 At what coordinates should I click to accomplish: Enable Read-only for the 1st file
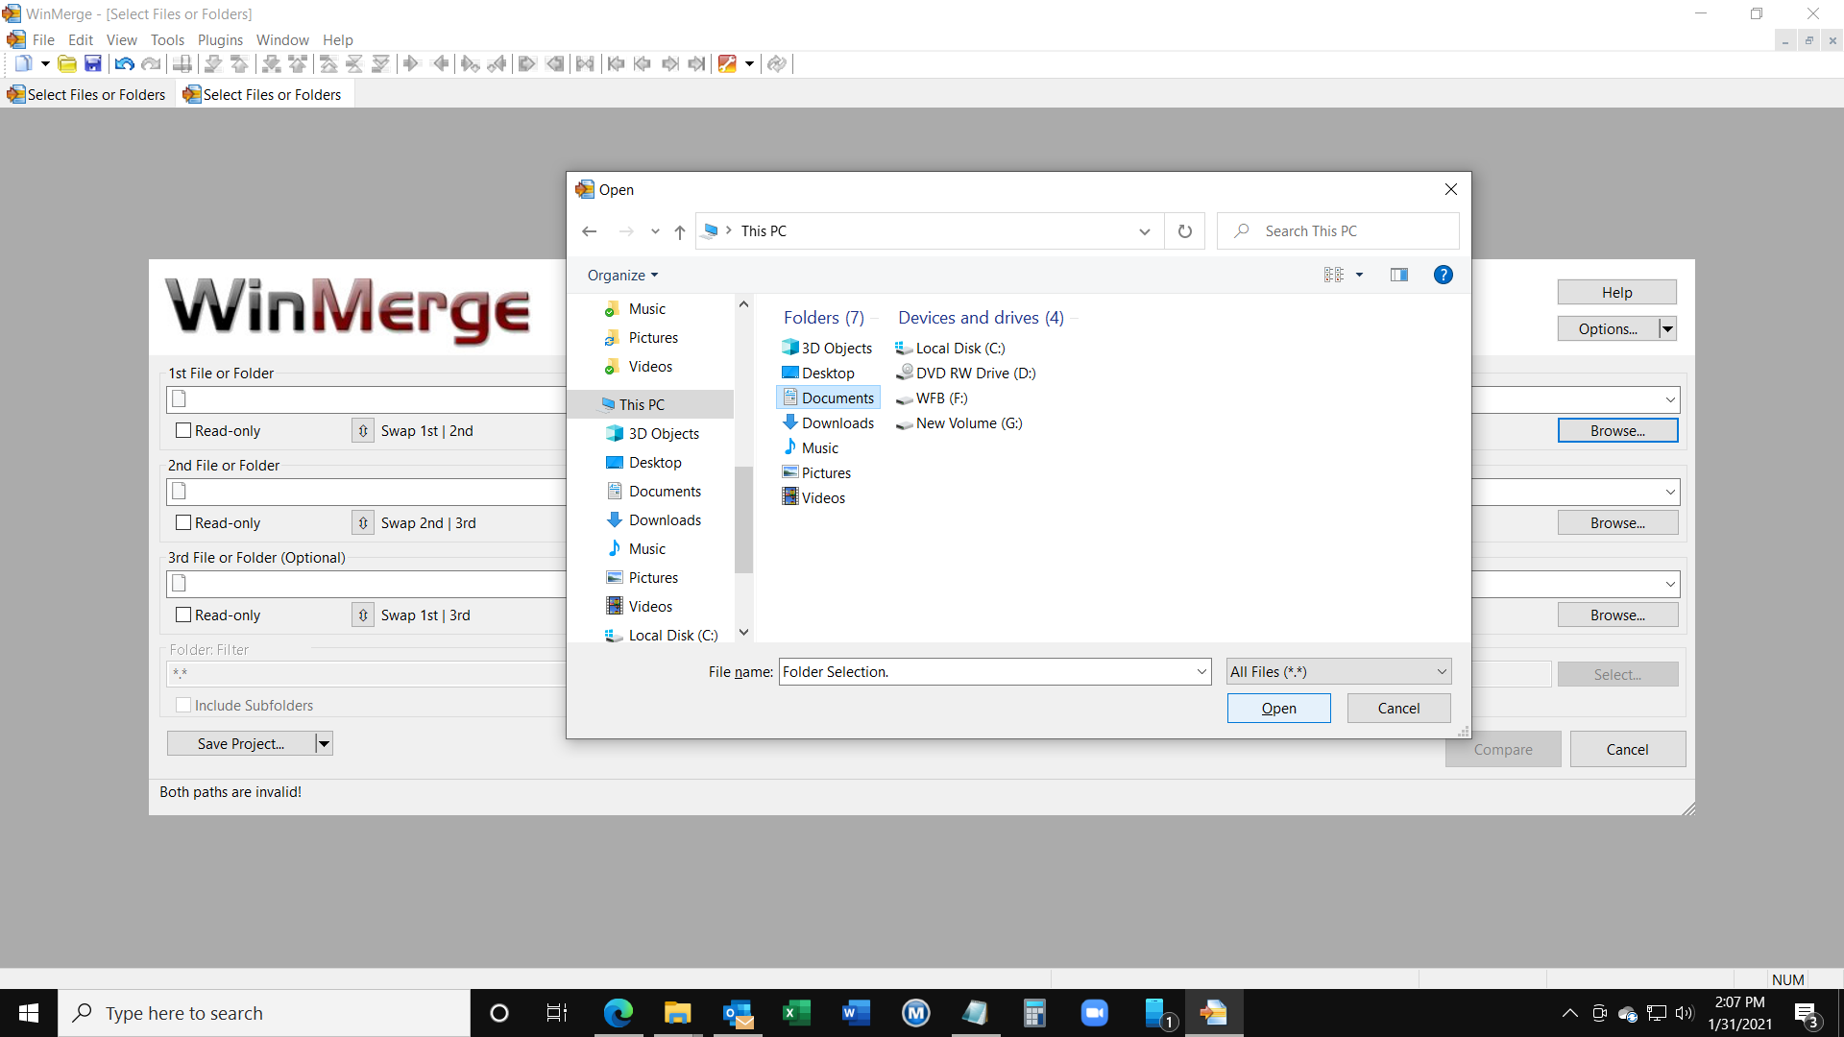click(182, 430)
